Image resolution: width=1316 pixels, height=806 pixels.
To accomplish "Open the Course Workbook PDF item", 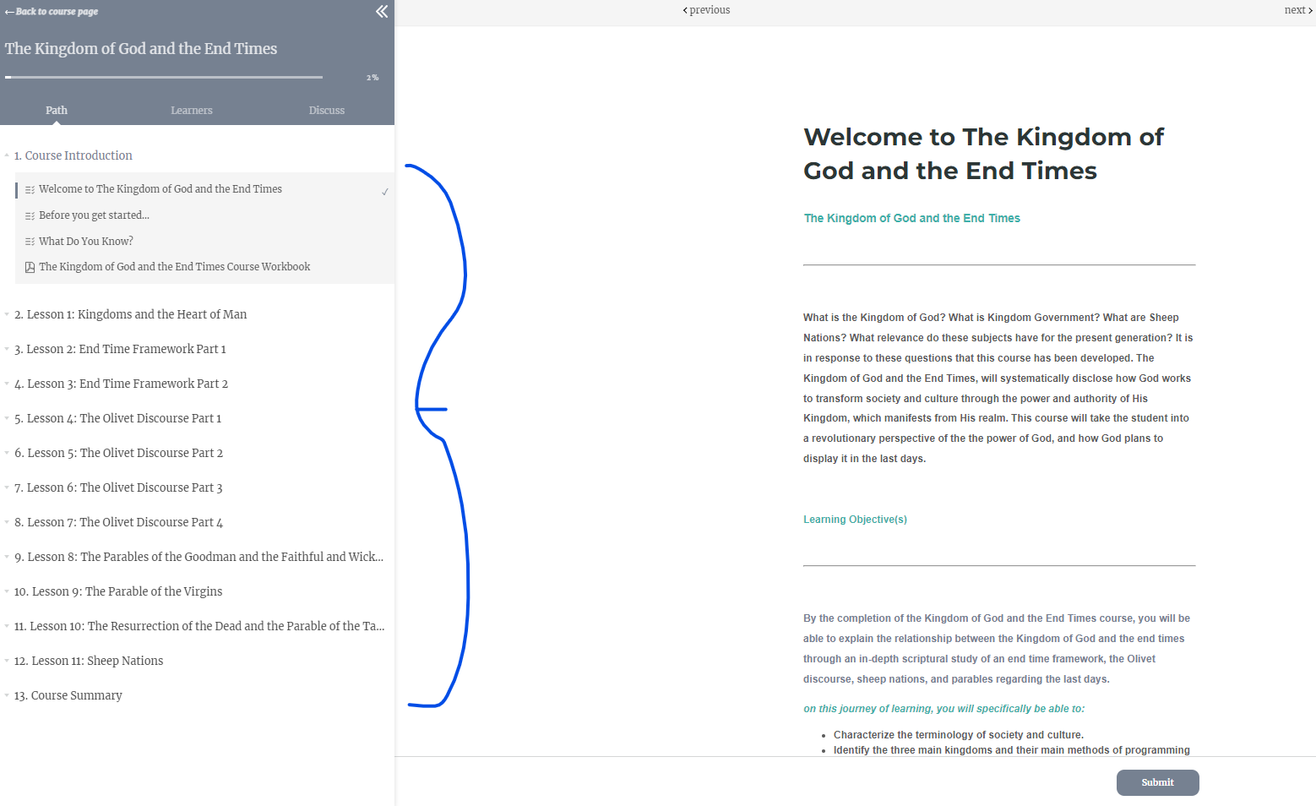I will click(175, 267).
